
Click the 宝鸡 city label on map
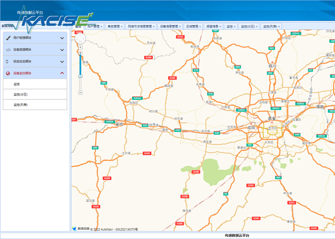click(119, 124)
